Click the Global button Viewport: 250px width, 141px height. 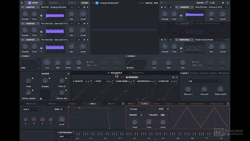click(85, 3)
